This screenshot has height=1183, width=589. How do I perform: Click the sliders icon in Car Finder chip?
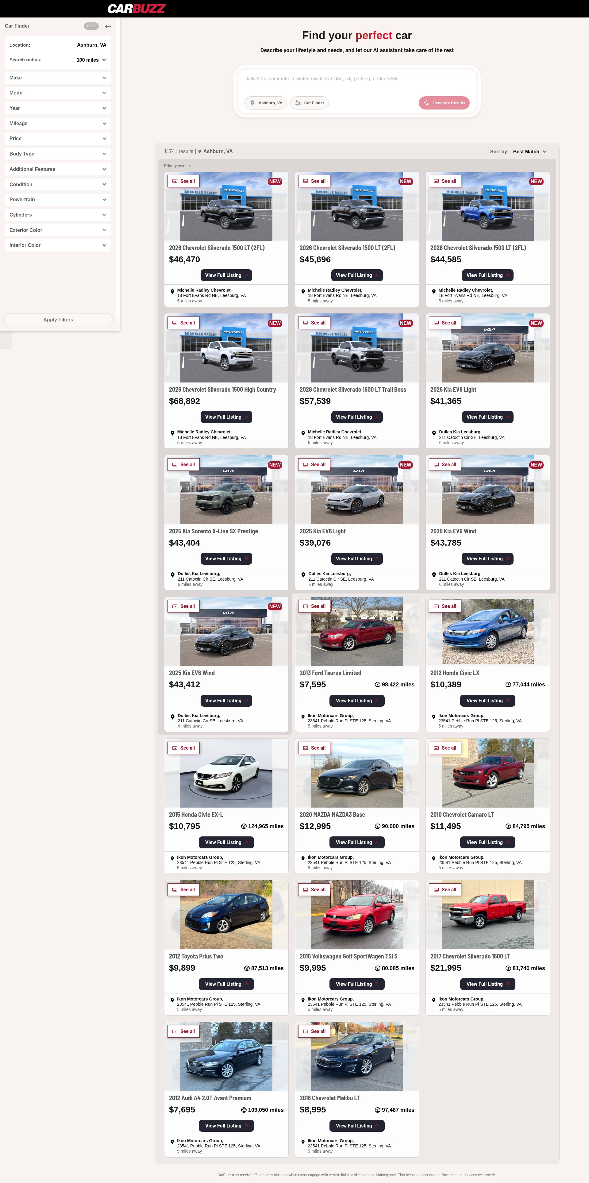[298, 103]
